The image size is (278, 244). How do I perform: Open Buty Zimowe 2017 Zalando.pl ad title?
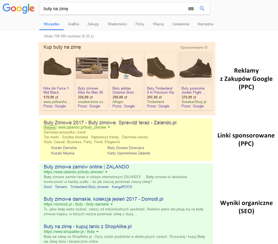tap(110, 123)
